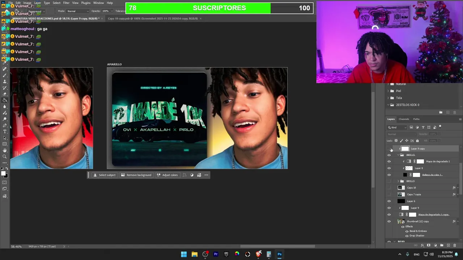Click more options in contextual task bar

click(x=206, y=175)
